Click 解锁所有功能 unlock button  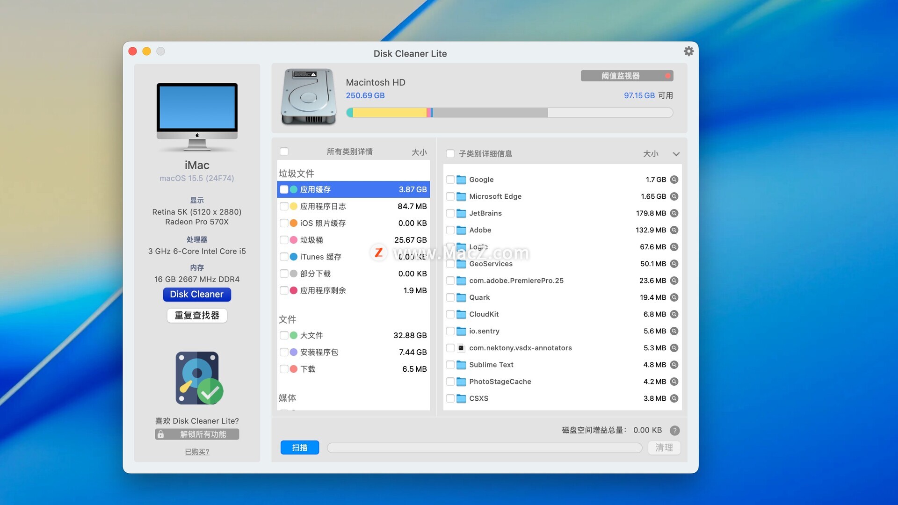tap(197, 434)
